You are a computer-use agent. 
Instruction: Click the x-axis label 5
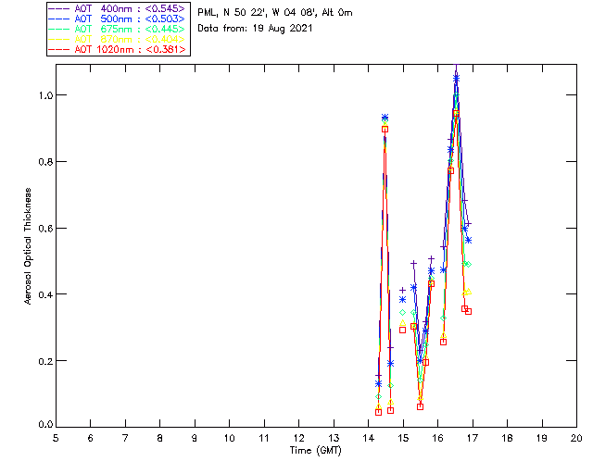click(56, 438)
